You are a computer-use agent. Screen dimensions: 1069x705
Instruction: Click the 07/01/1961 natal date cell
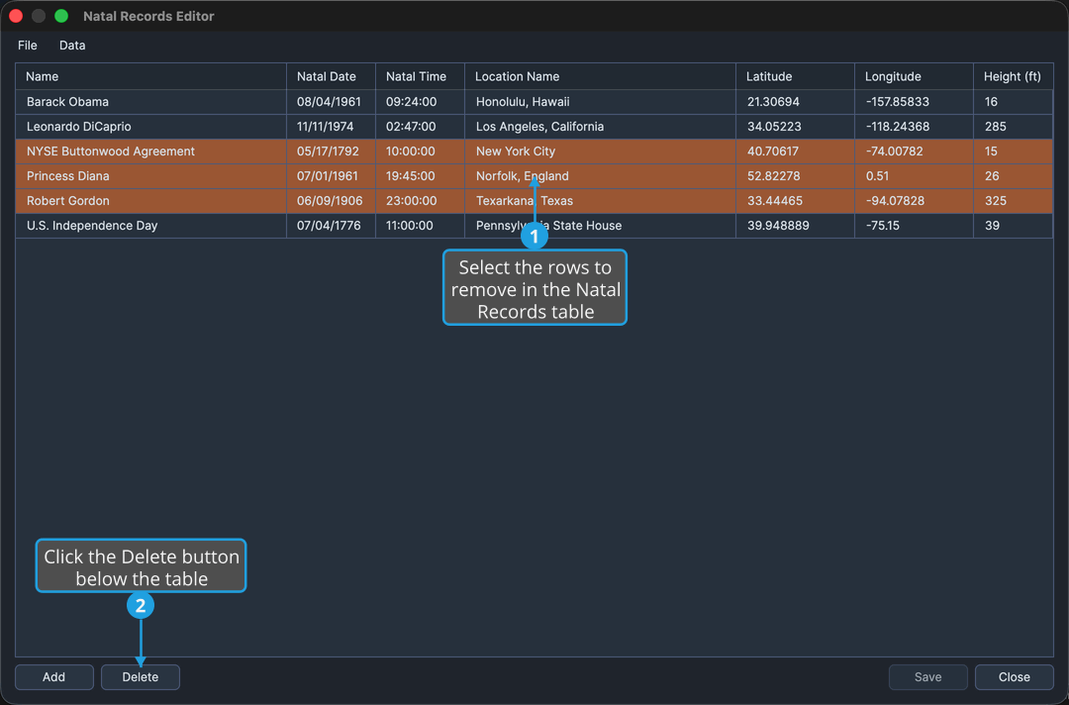point(331,176)
